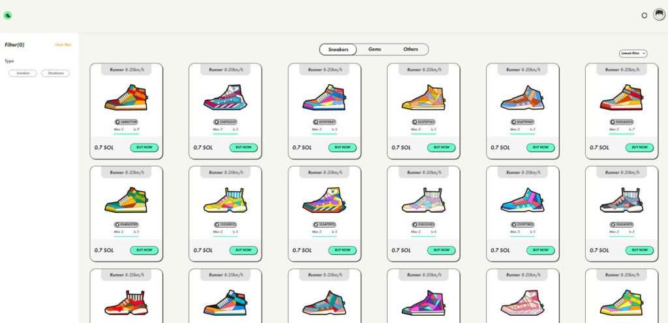The image size is (668, 323).
Task: Switch to the Gems tab
Action: coord(374,50)
